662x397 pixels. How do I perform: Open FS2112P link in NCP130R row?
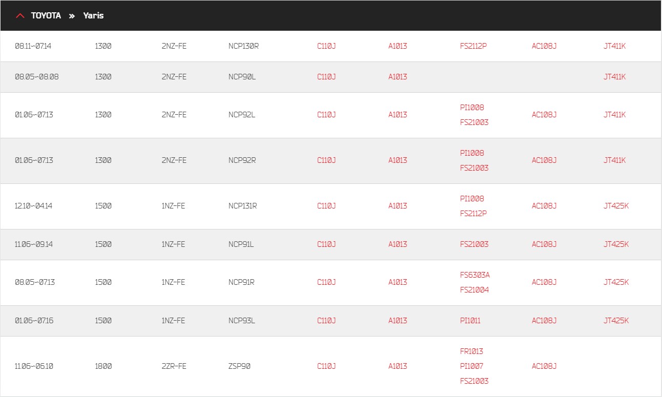click(473, 46)
